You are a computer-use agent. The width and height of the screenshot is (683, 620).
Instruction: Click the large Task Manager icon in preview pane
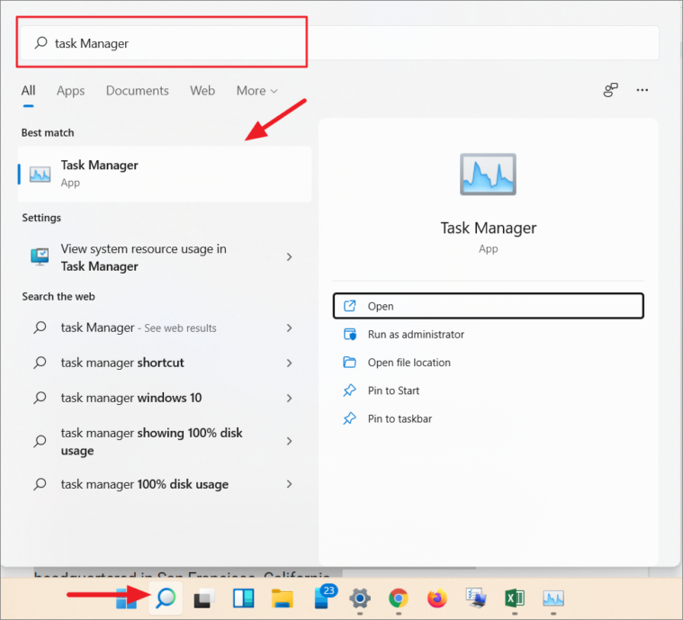coord(488,175)
